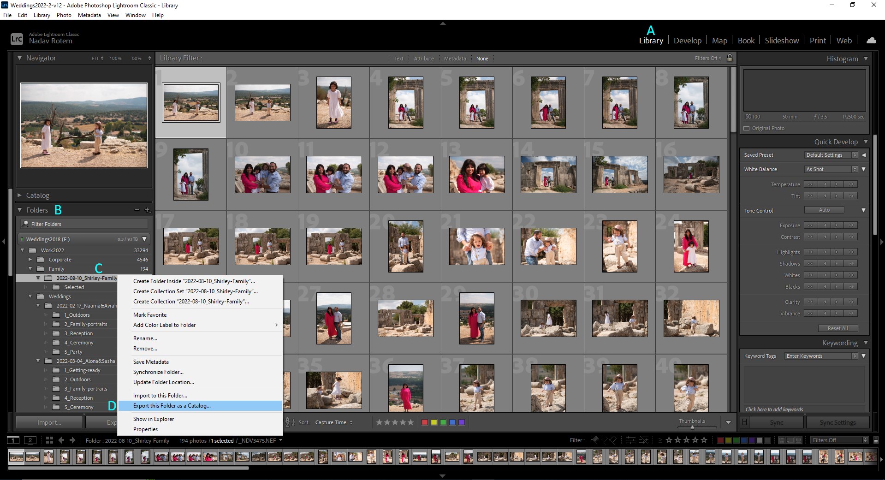Select the Metadata library filter
The width and height of the screenshot is (885, 480).
point(455,59)
